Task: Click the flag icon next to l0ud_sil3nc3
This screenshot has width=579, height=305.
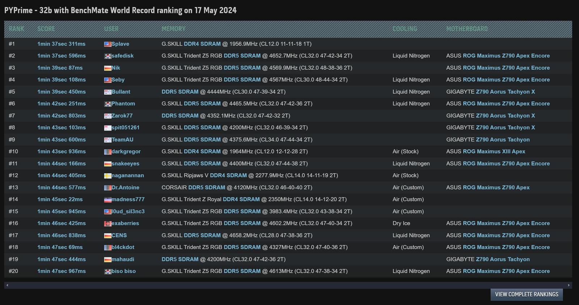Action: tap(107, 212)
